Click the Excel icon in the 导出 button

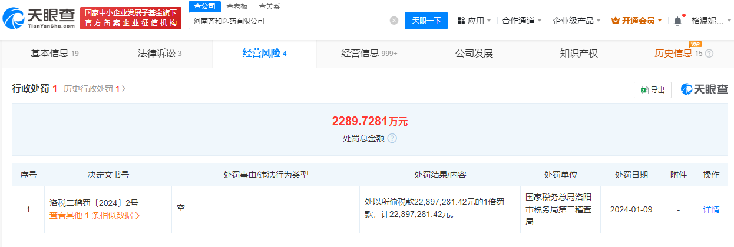click(x=644, y=90)
